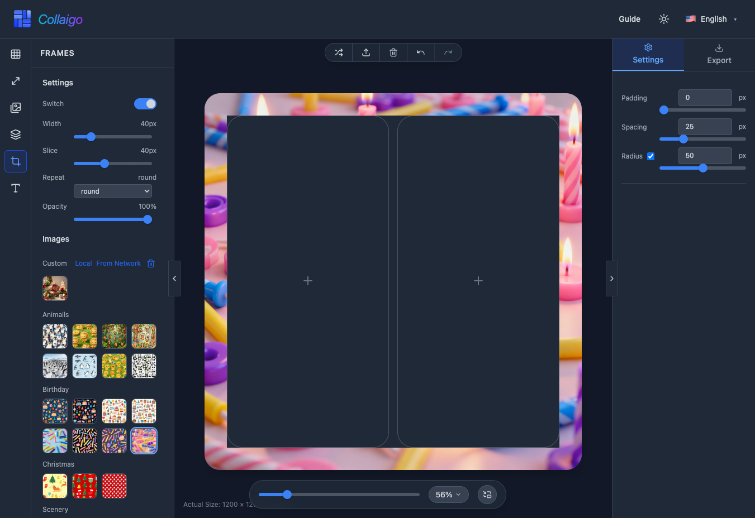Open the English language selector
Viewport: 755px width, 518px height.
point(711,19)
